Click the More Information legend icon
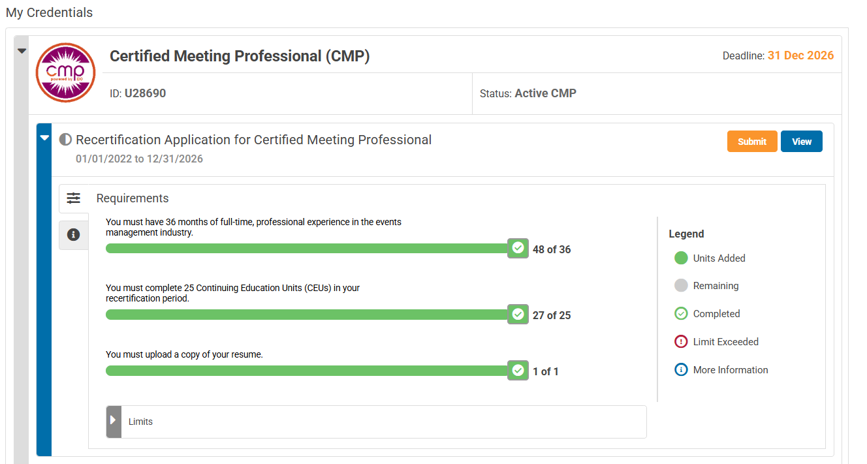The image size is (867, 464). (x=681, y=369)
